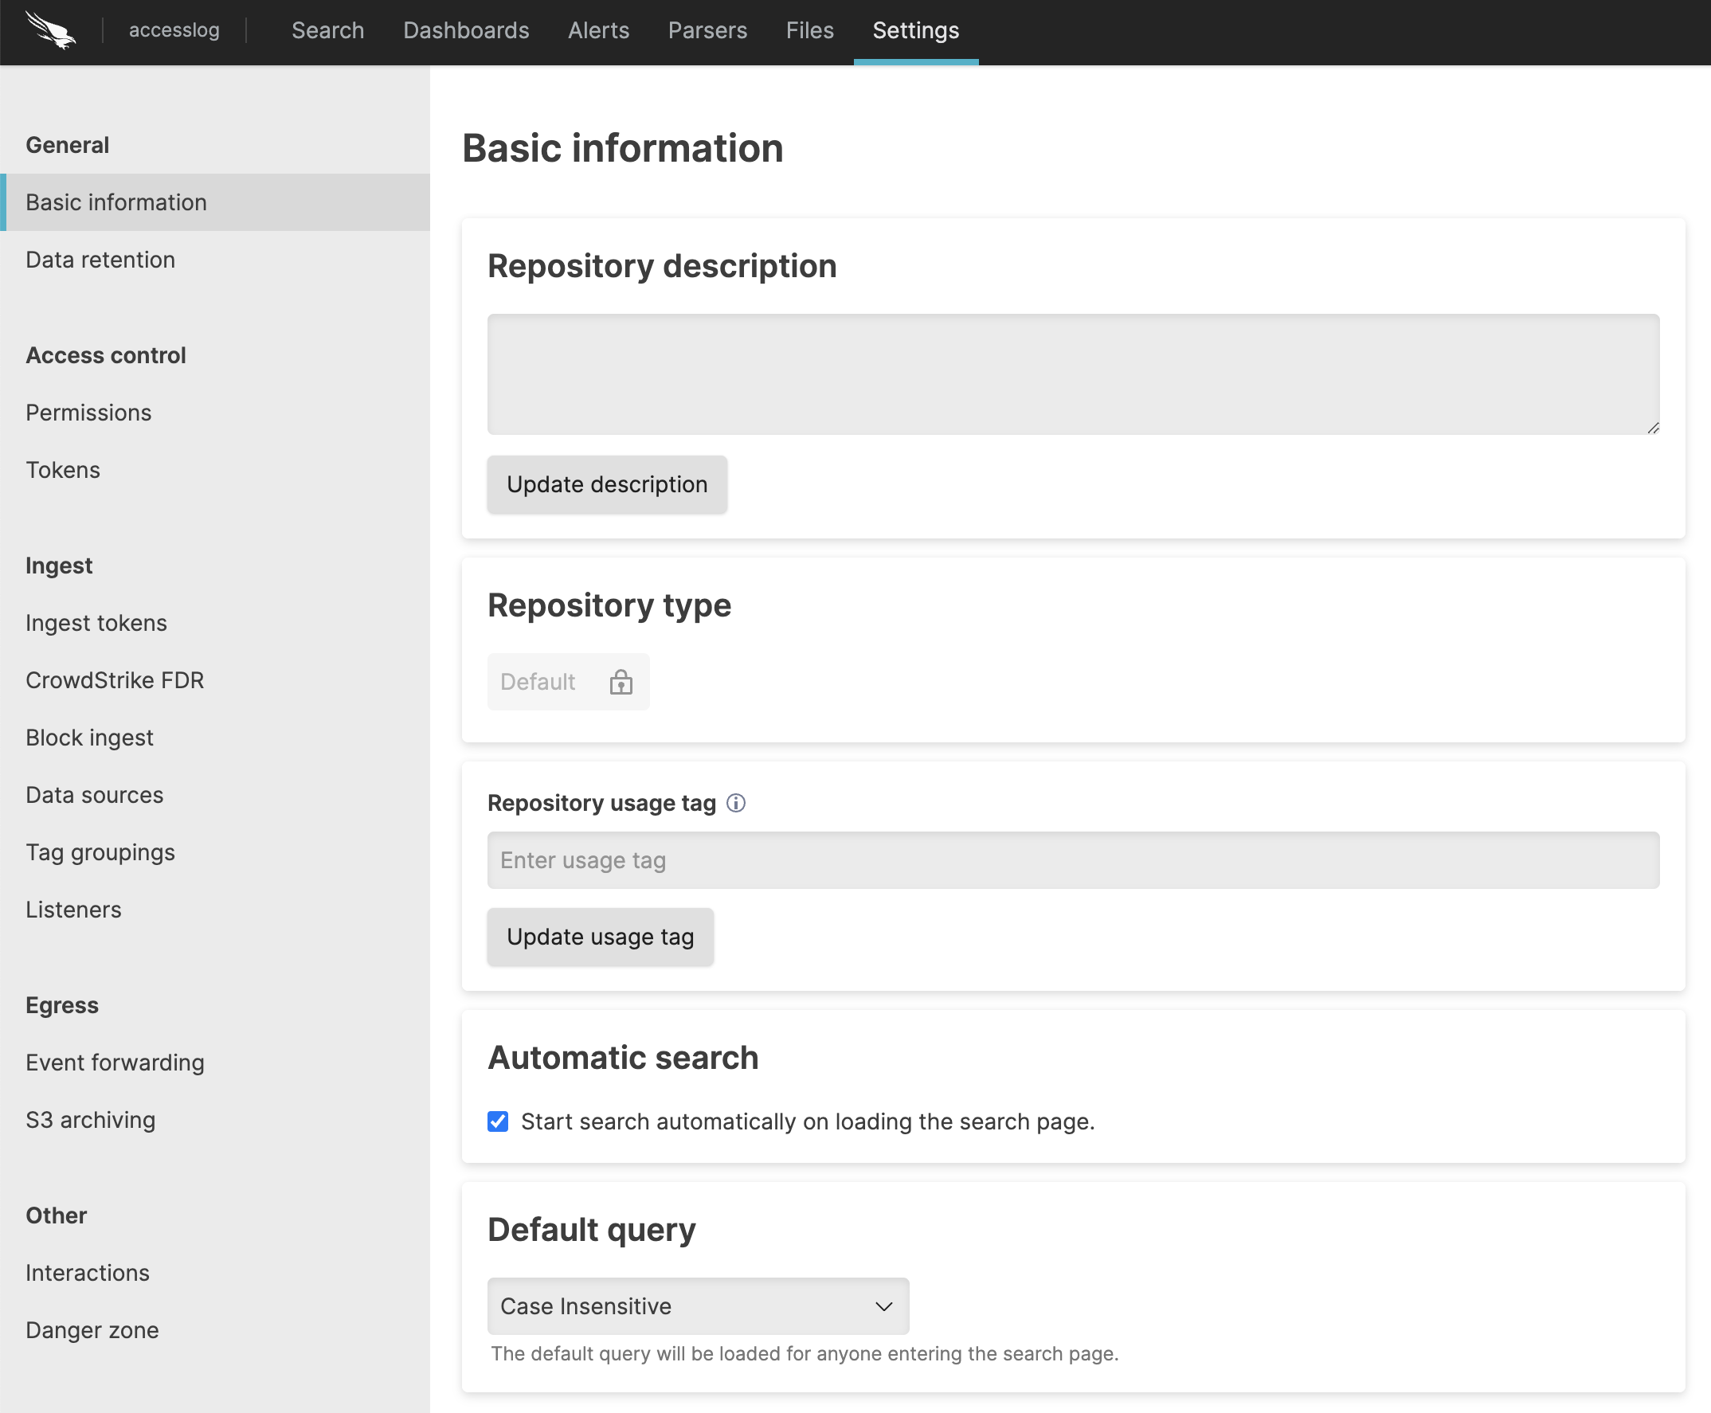Click the disabled Default repository type selector
The image size is (1711, 1413).
click(x=568, y=682)
